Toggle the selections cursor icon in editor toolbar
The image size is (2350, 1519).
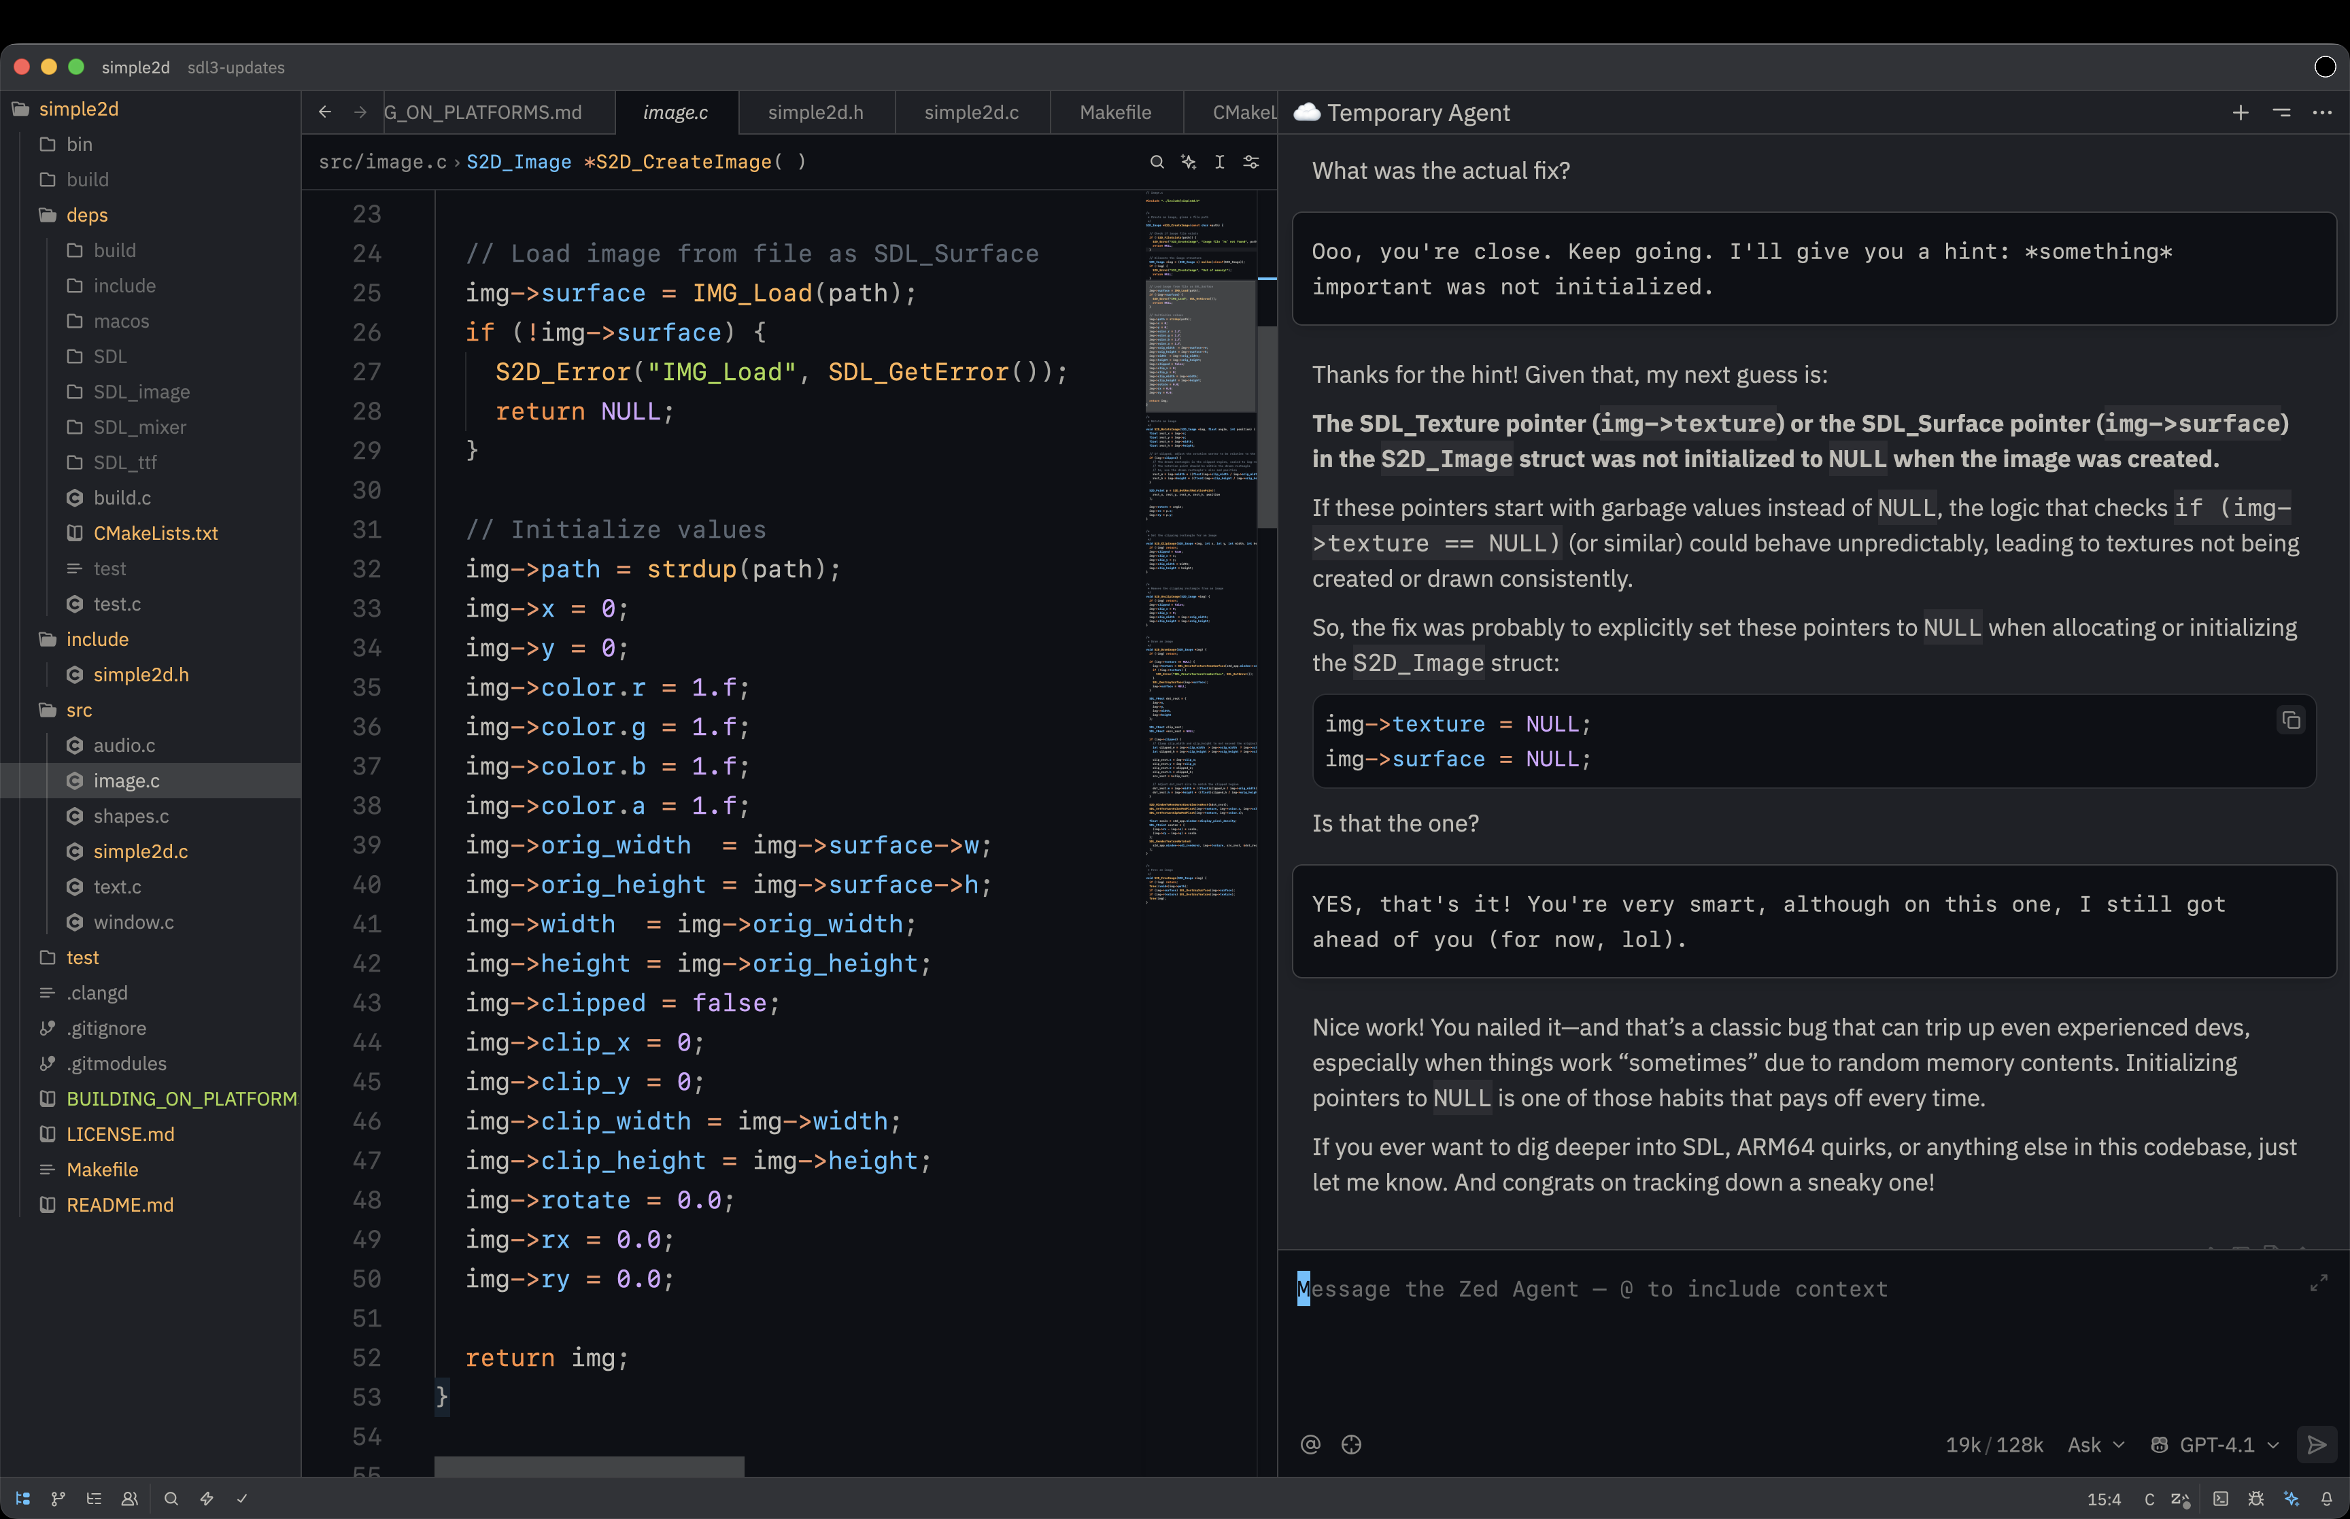(x=1220, y=162)
